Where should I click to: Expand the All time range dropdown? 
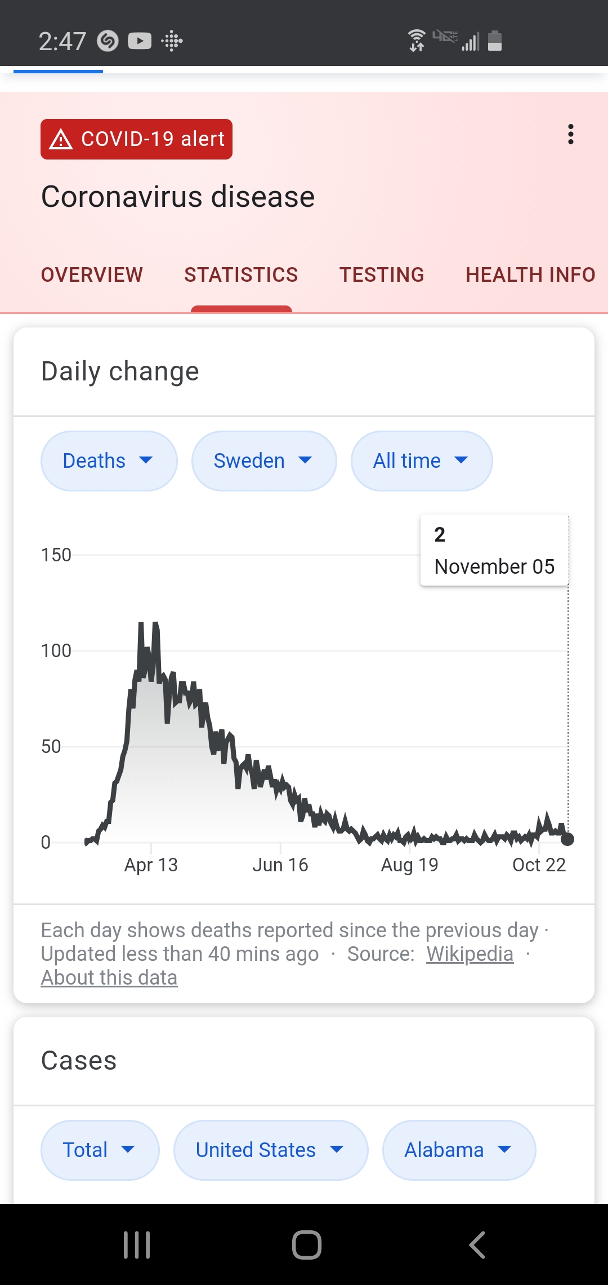(x=422, y=461)
